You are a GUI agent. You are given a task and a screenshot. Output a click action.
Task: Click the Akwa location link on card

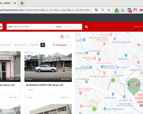(30, 97)
